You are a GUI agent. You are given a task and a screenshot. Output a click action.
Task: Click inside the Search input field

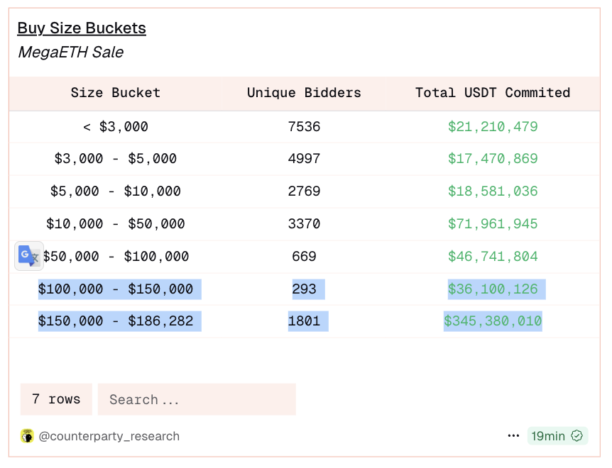pos(197,399)
